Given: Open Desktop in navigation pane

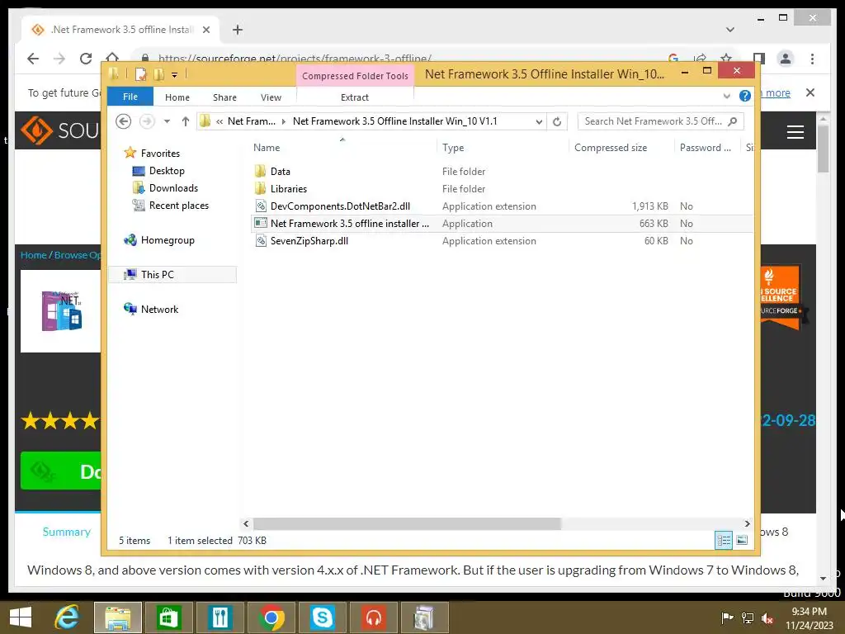Looking at the screenshot, I should [x=167, y=171].
